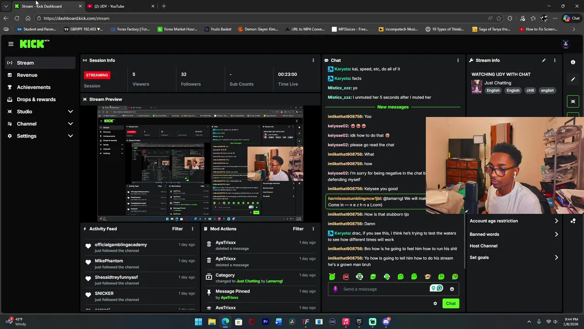Click New messages to jump to latest

coord(393,107)
